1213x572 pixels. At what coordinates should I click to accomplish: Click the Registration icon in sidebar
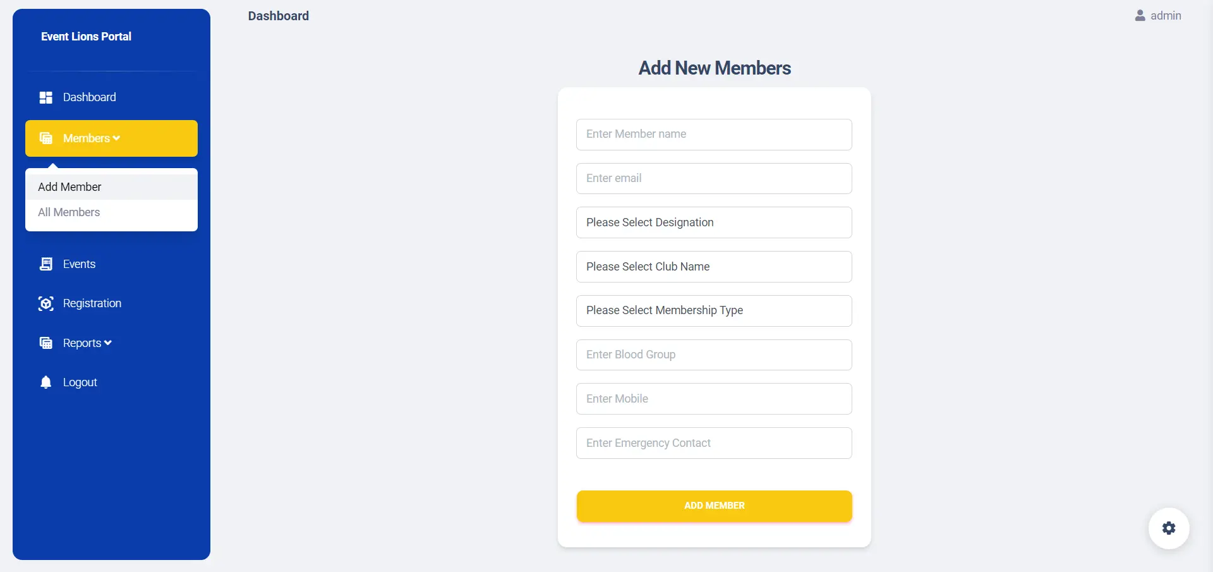45,304
